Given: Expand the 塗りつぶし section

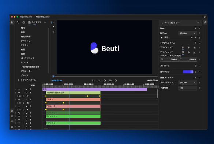Looking at the screenshot, I should pyautogui.click(x=199, y=72).
